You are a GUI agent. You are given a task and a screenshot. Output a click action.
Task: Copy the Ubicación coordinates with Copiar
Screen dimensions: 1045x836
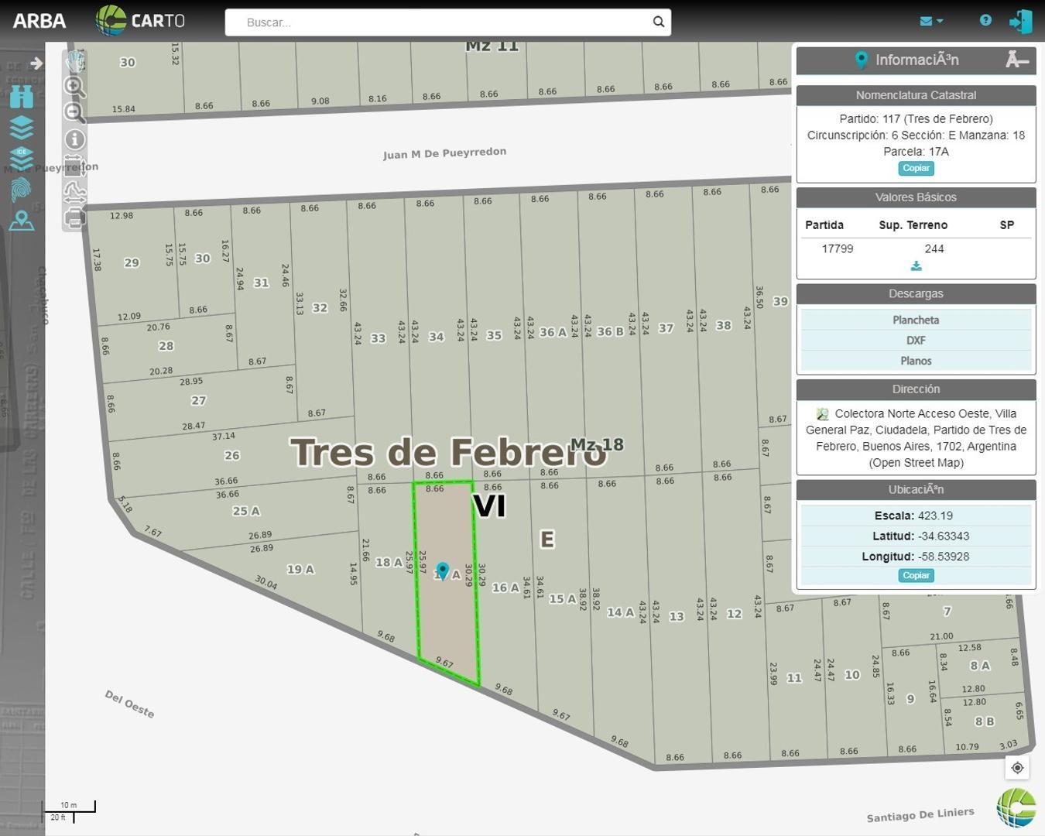point(916,575)
